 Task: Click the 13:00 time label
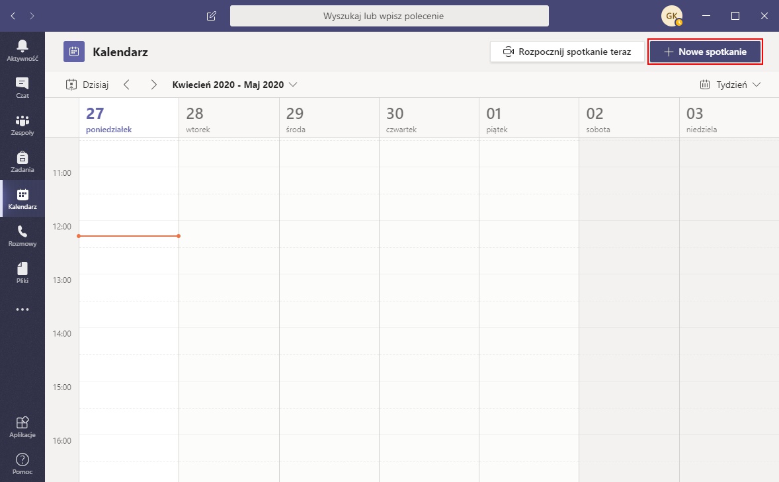click(62, 280)
